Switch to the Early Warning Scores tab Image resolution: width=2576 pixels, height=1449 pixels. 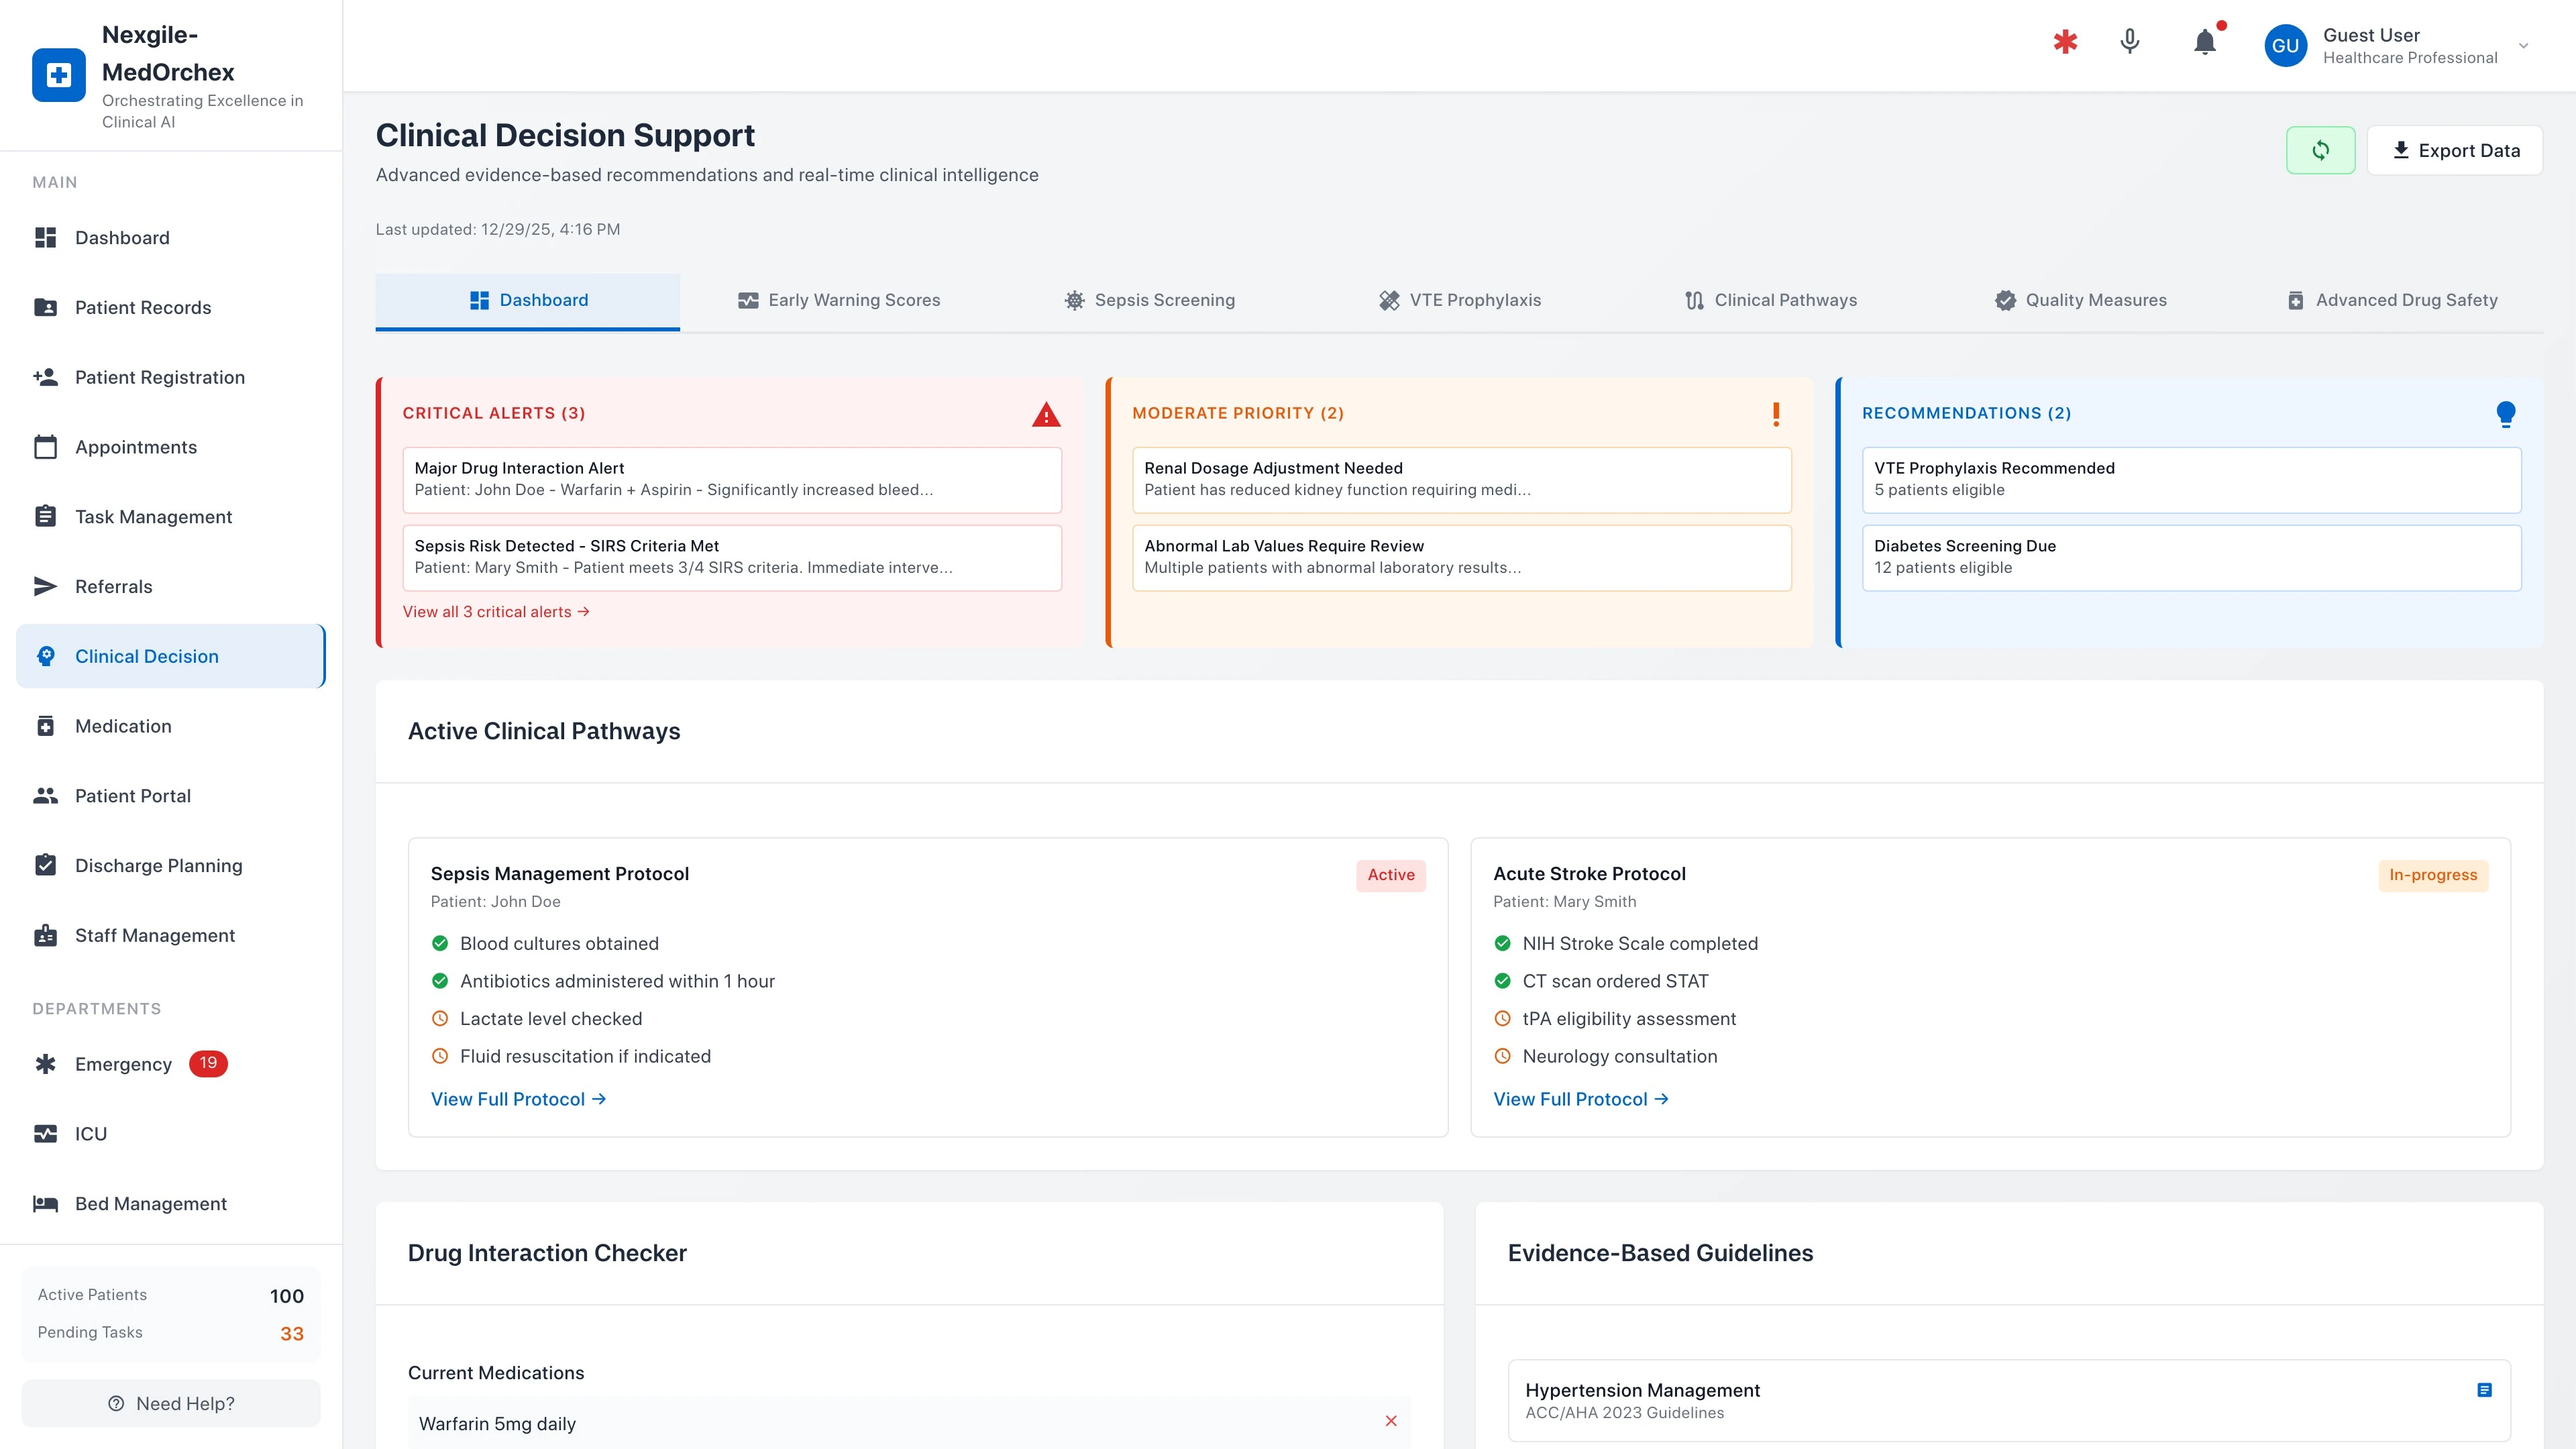coord(839,300)
